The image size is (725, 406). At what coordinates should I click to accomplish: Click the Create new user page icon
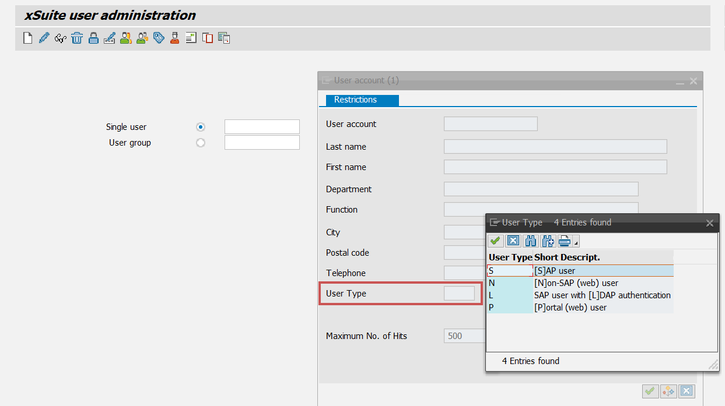[x=27, y=38]
